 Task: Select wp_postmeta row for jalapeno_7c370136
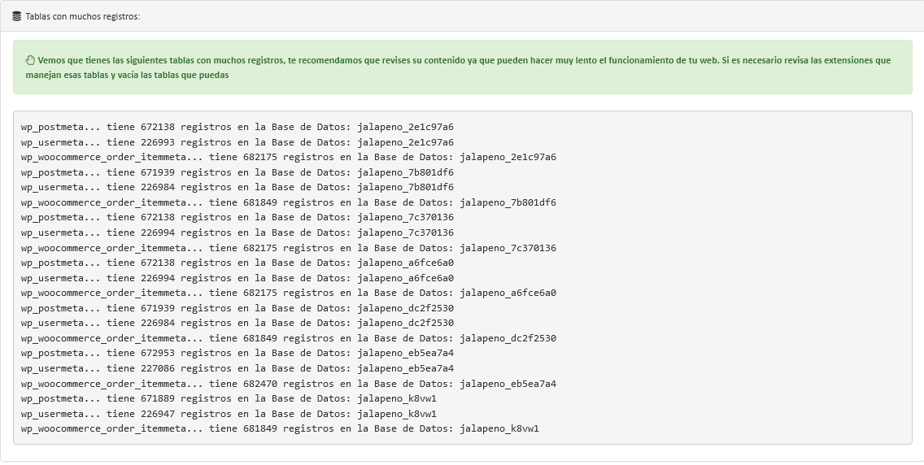coord(238,217)
